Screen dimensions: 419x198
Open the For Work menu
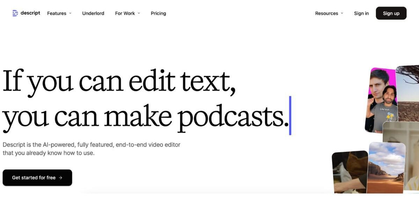point(125,13)
